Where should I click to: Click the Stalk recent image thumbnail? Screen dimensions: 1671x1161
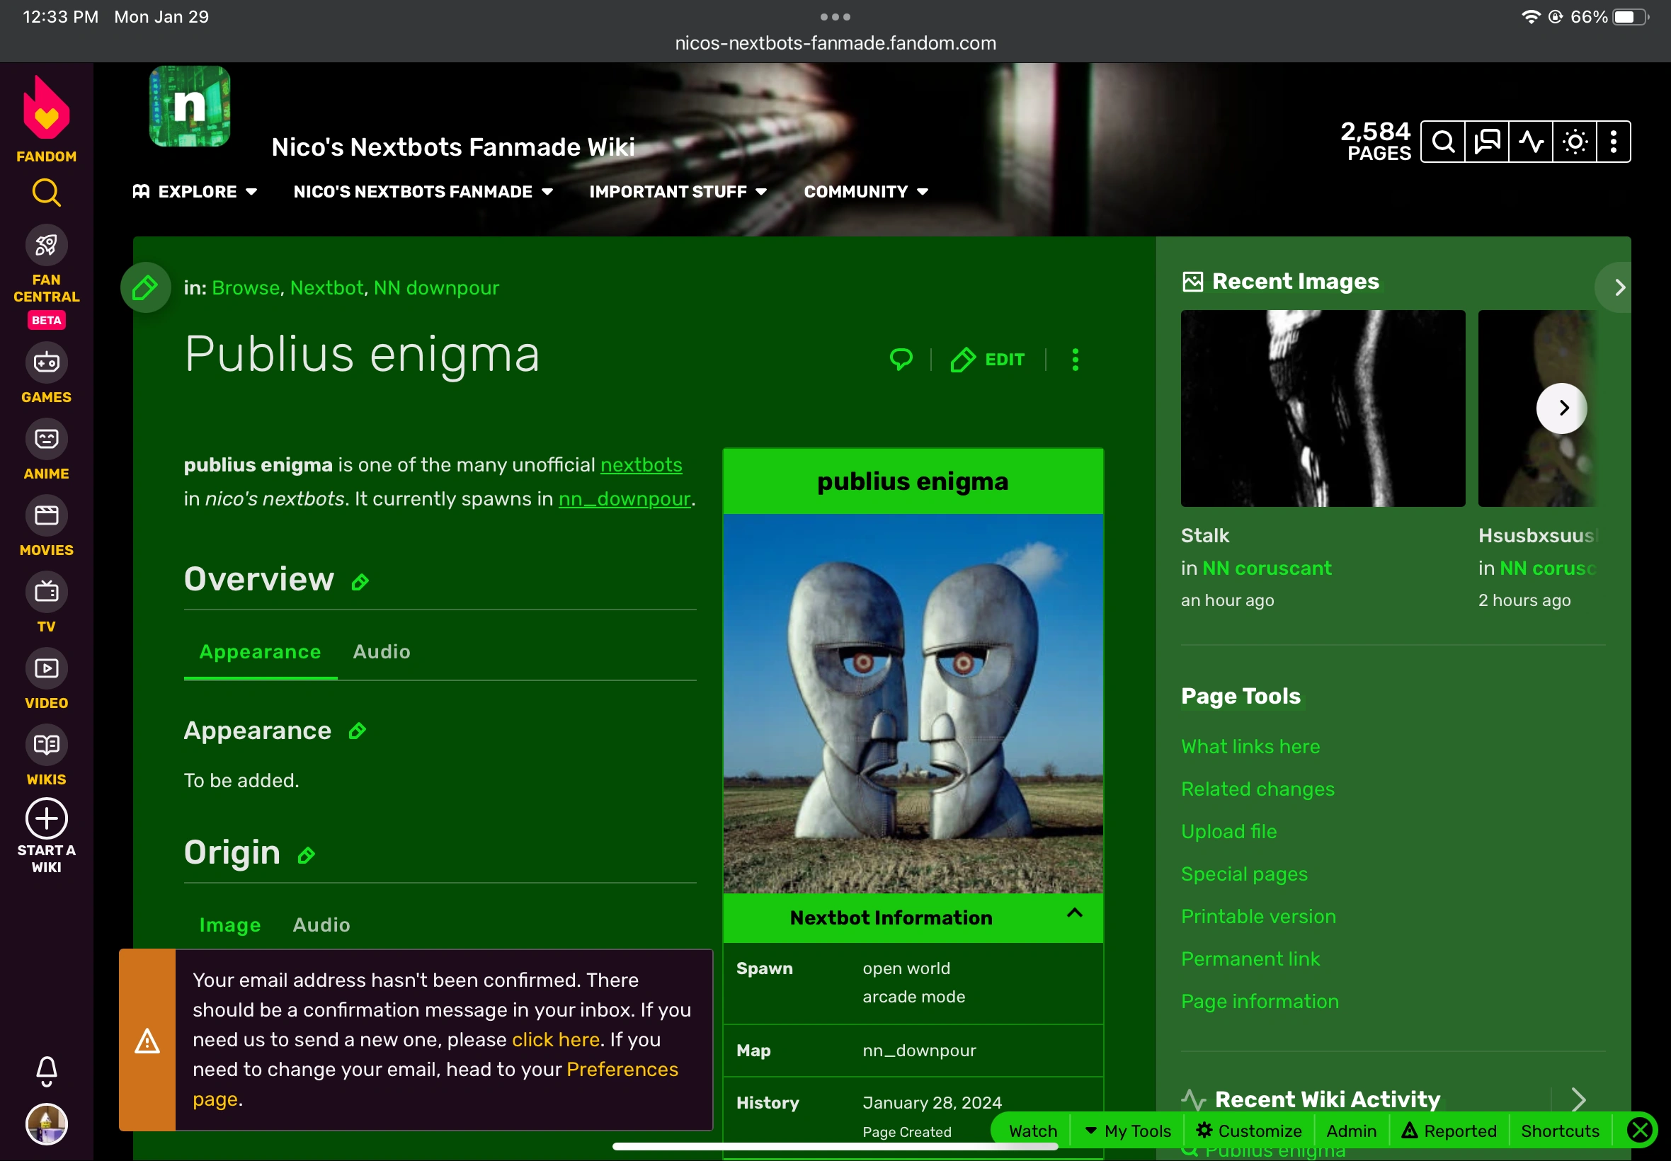coord(1322,408)
